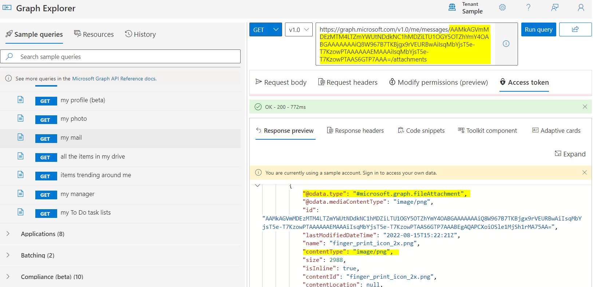This screenshot has height=287, width=593.
Task: Click the document icon beside my photo
Action: point(21,118)
